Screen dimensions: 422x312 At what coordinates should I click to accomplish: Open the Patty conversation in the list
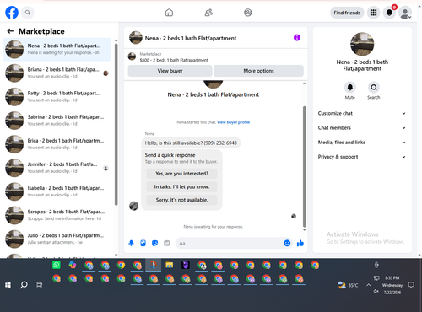click(57, 97)
